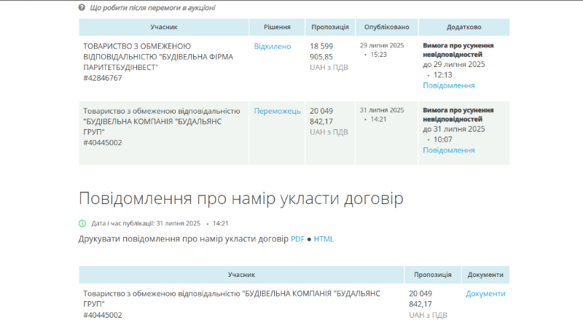Click the 'Вимога про усунення невідповідностей' text in the winner row
Image resolution: width=583 pixels, height=328 pixels.
tap(458, 114)
